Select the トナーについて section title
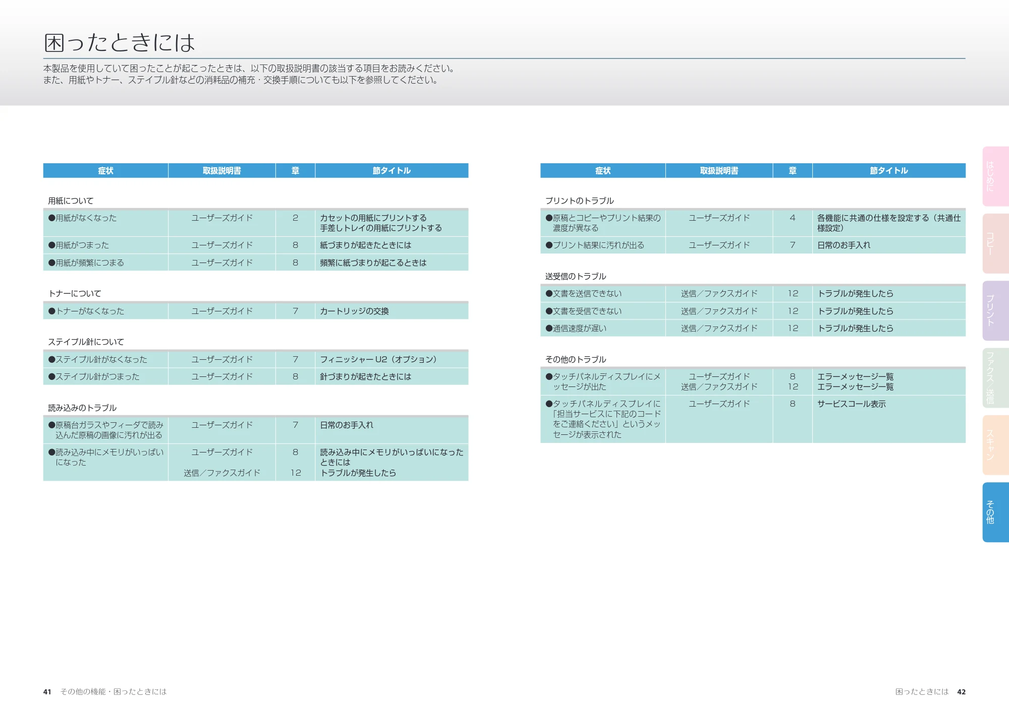The width and height of the screenshot is (1009, 713). point(75,294)
